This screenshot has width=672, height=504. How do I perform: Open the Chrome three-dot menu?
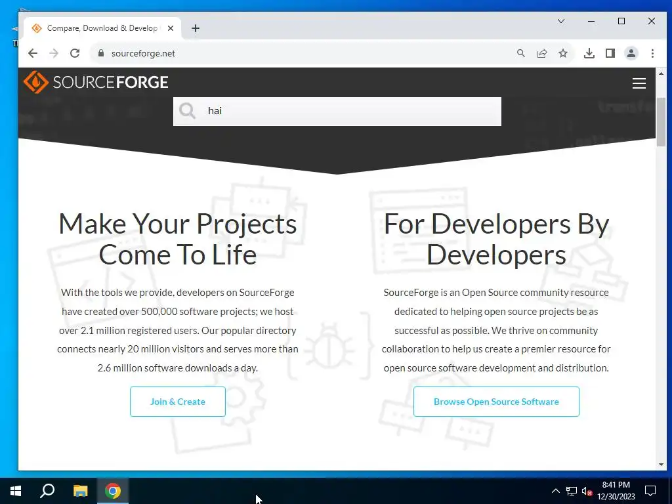pos(652,53)
